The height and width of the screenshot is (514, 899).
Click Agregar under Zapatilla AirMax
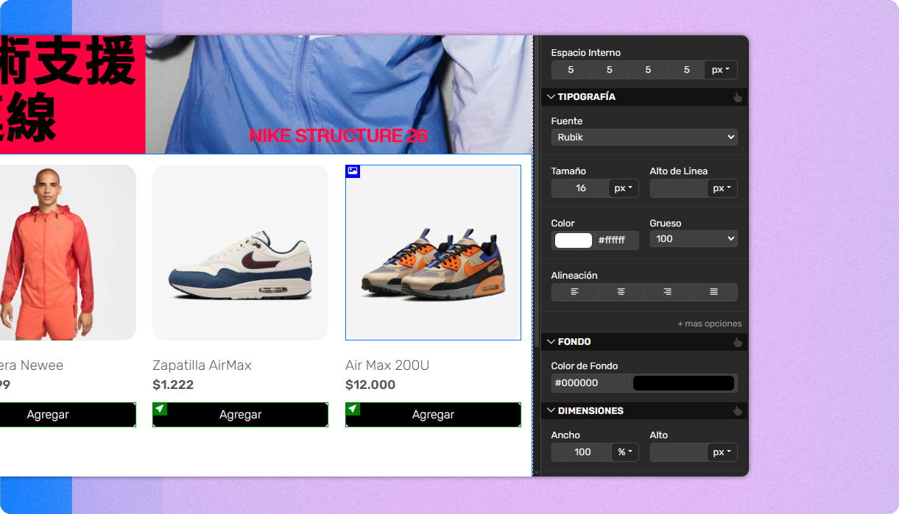pos(240,414)
